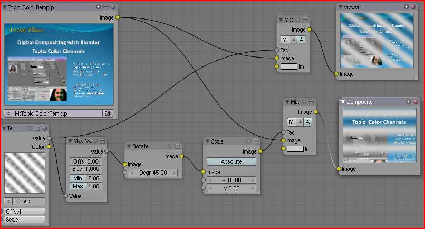Image resolution: width=425 pixels, height=229 pixels.
Task: Toggle options icon on Tex node header
Action: click(37, 128)
